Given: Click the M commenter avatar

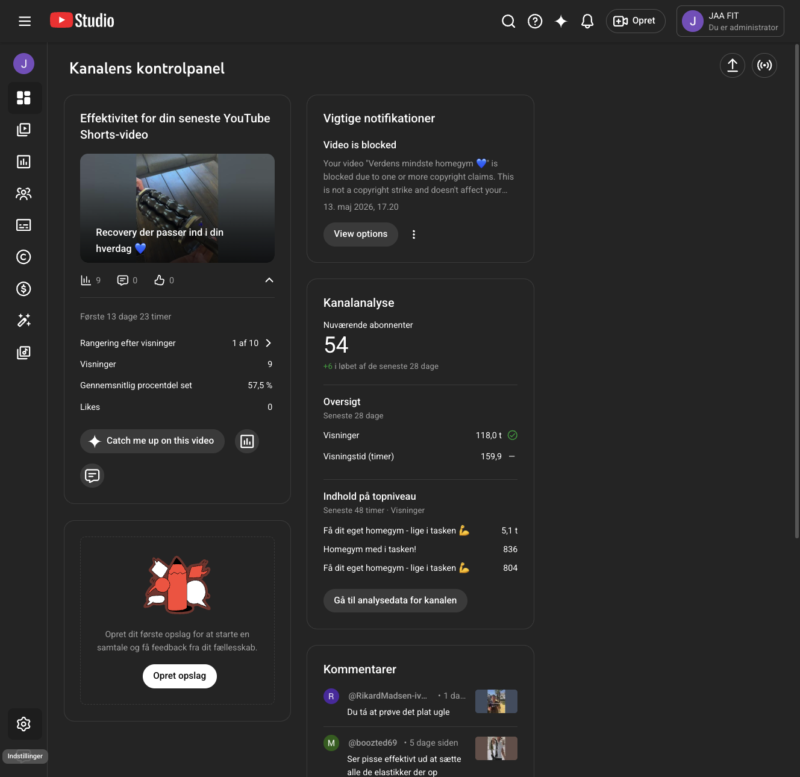Looking at the screenshot, I should [x=331, y=743].
